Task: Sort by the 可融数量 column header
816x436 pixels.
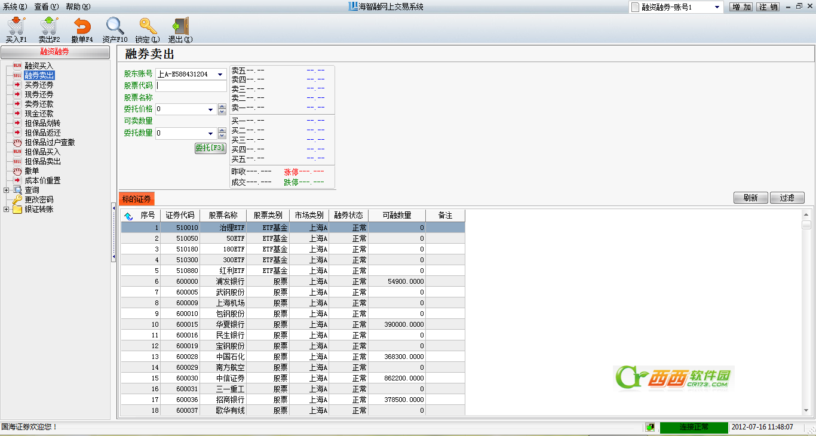Action: click(397, 216)
